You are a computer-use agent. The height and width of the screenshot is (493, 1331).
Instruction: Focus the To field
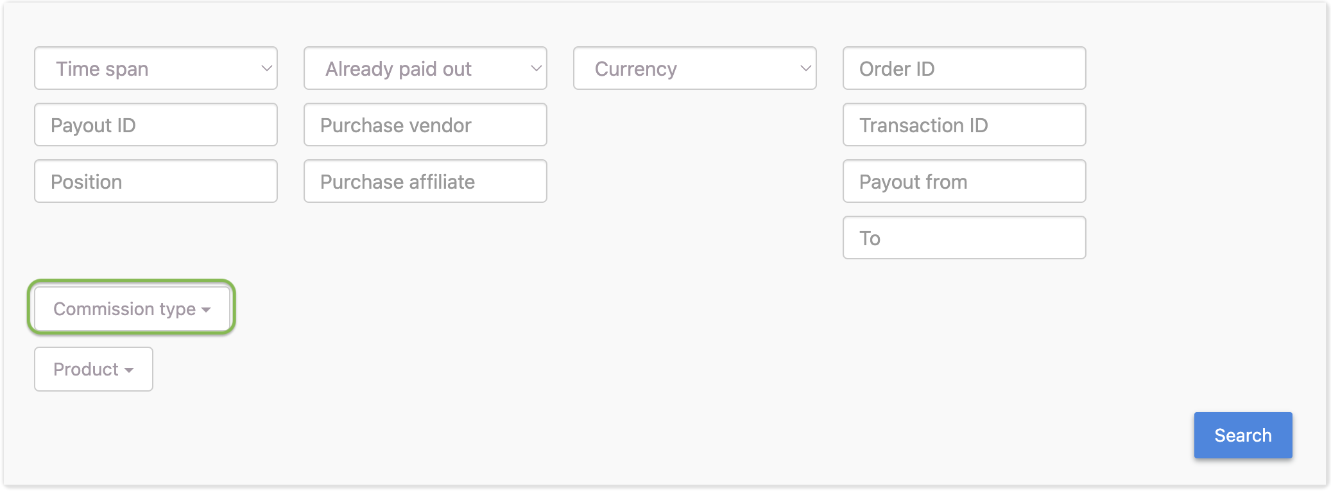click(964, 238)
